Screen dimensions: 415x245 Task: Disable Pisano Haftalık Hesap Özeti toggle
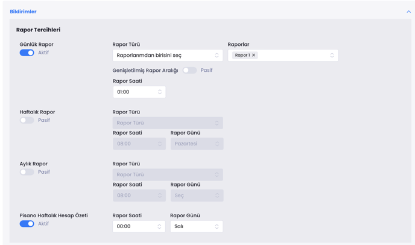coord(27,224)
